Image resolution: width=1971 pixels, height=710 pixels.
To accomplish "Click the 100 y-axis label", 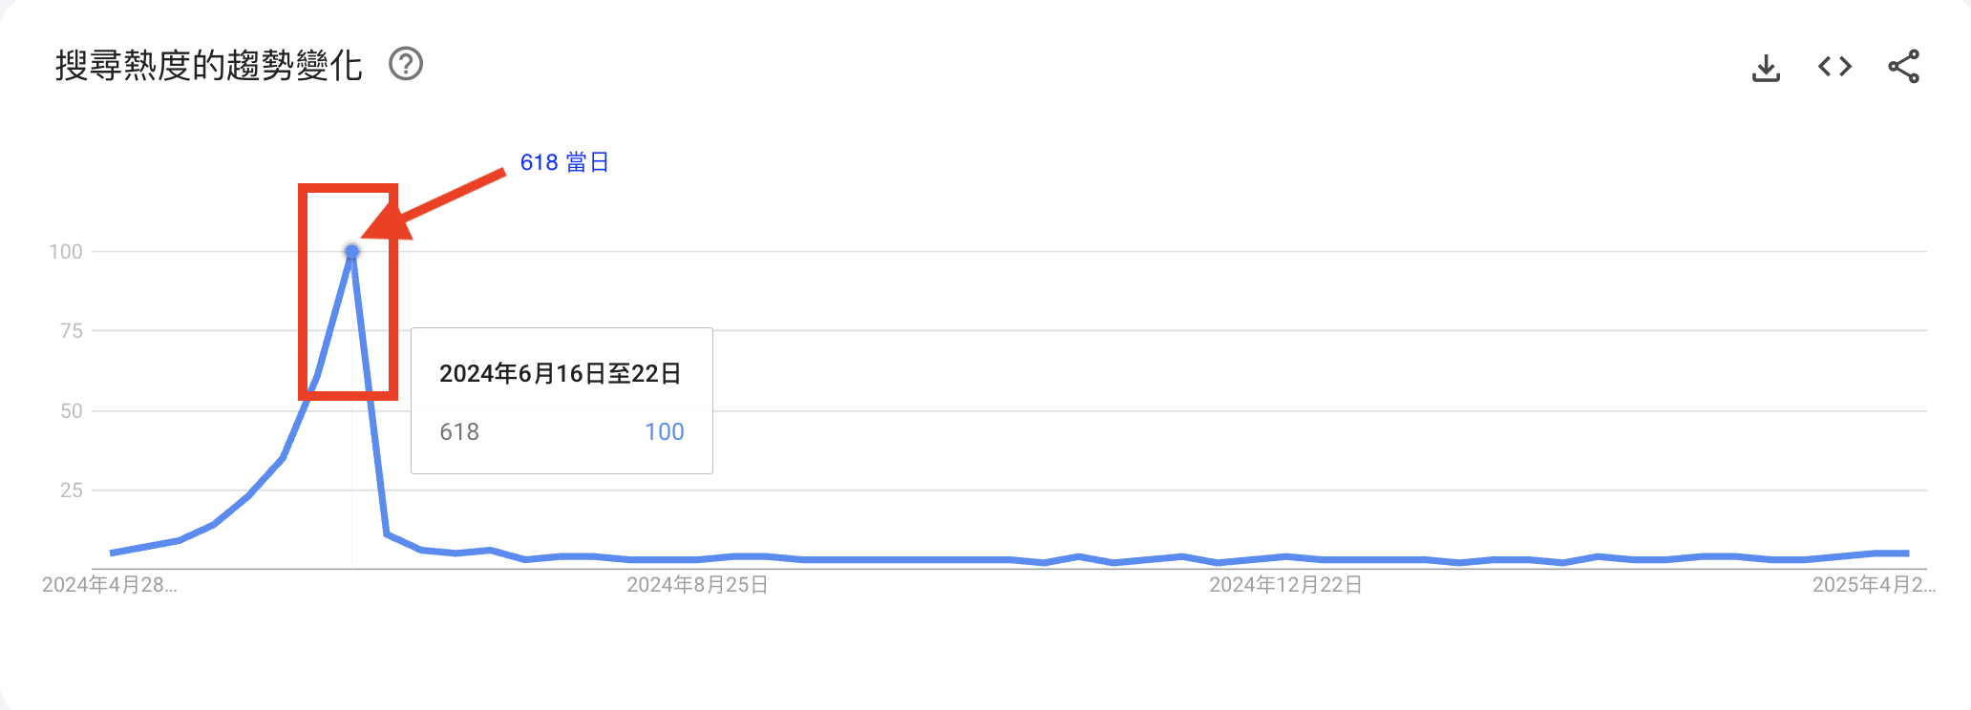I will click(x=66, y=251).
